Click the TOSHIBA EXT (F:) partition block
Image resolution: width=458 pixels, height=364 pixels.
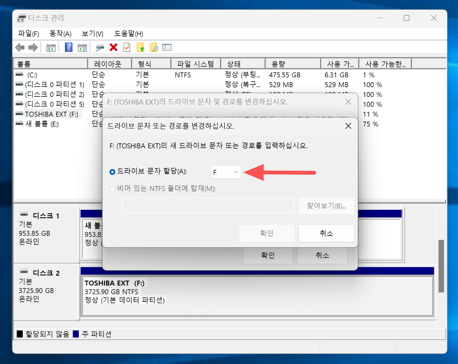click(257, 296)
